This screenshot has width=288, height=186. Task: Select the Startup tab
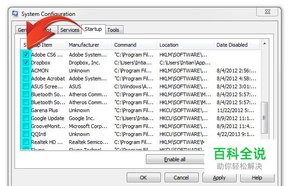93,29
